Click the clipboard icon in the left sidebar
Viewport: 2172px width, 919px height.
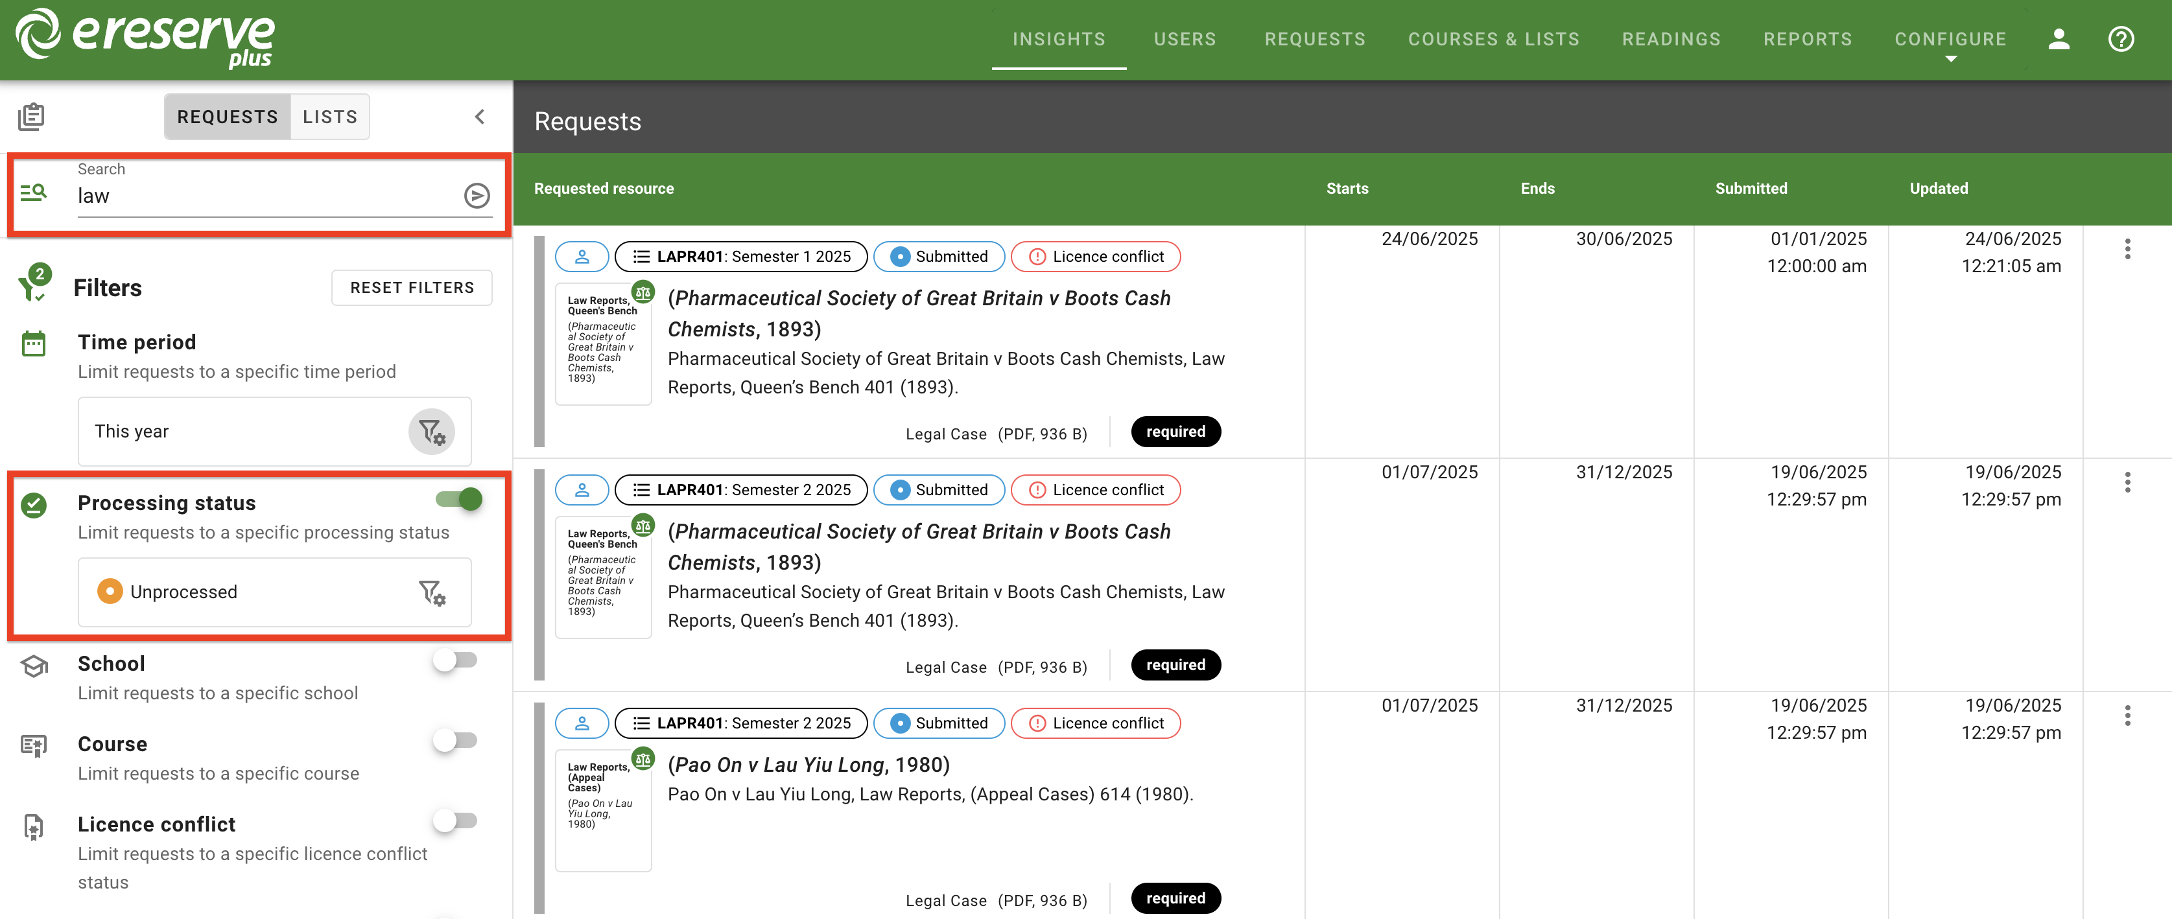(31, 117)
